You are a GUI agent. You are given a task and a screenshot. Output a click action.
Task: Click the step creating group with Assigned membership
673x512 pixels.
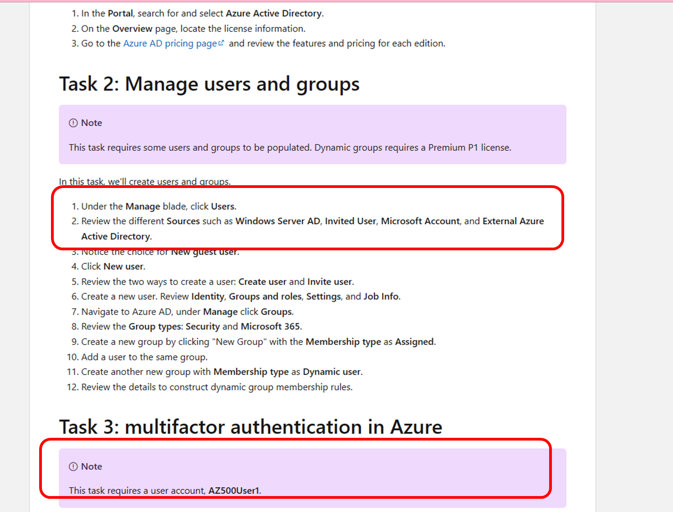pos(259,342)
